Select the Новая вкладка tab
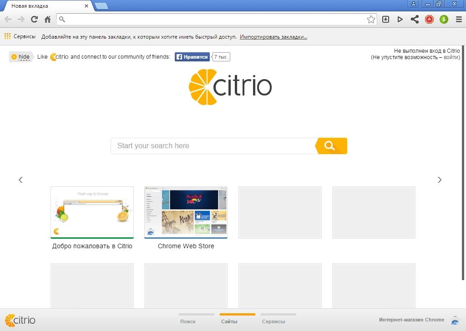The width and height of the screenshot is (466, 331). [x=47, y=6]
